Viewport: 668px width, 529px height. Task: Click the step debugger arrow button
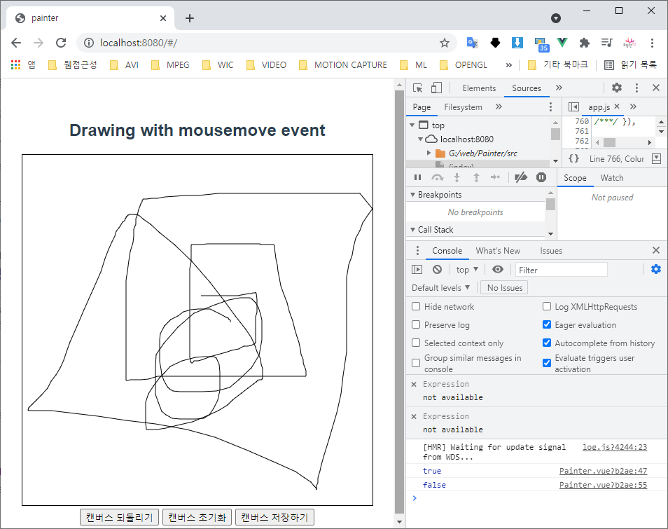[x=496, y=177]
